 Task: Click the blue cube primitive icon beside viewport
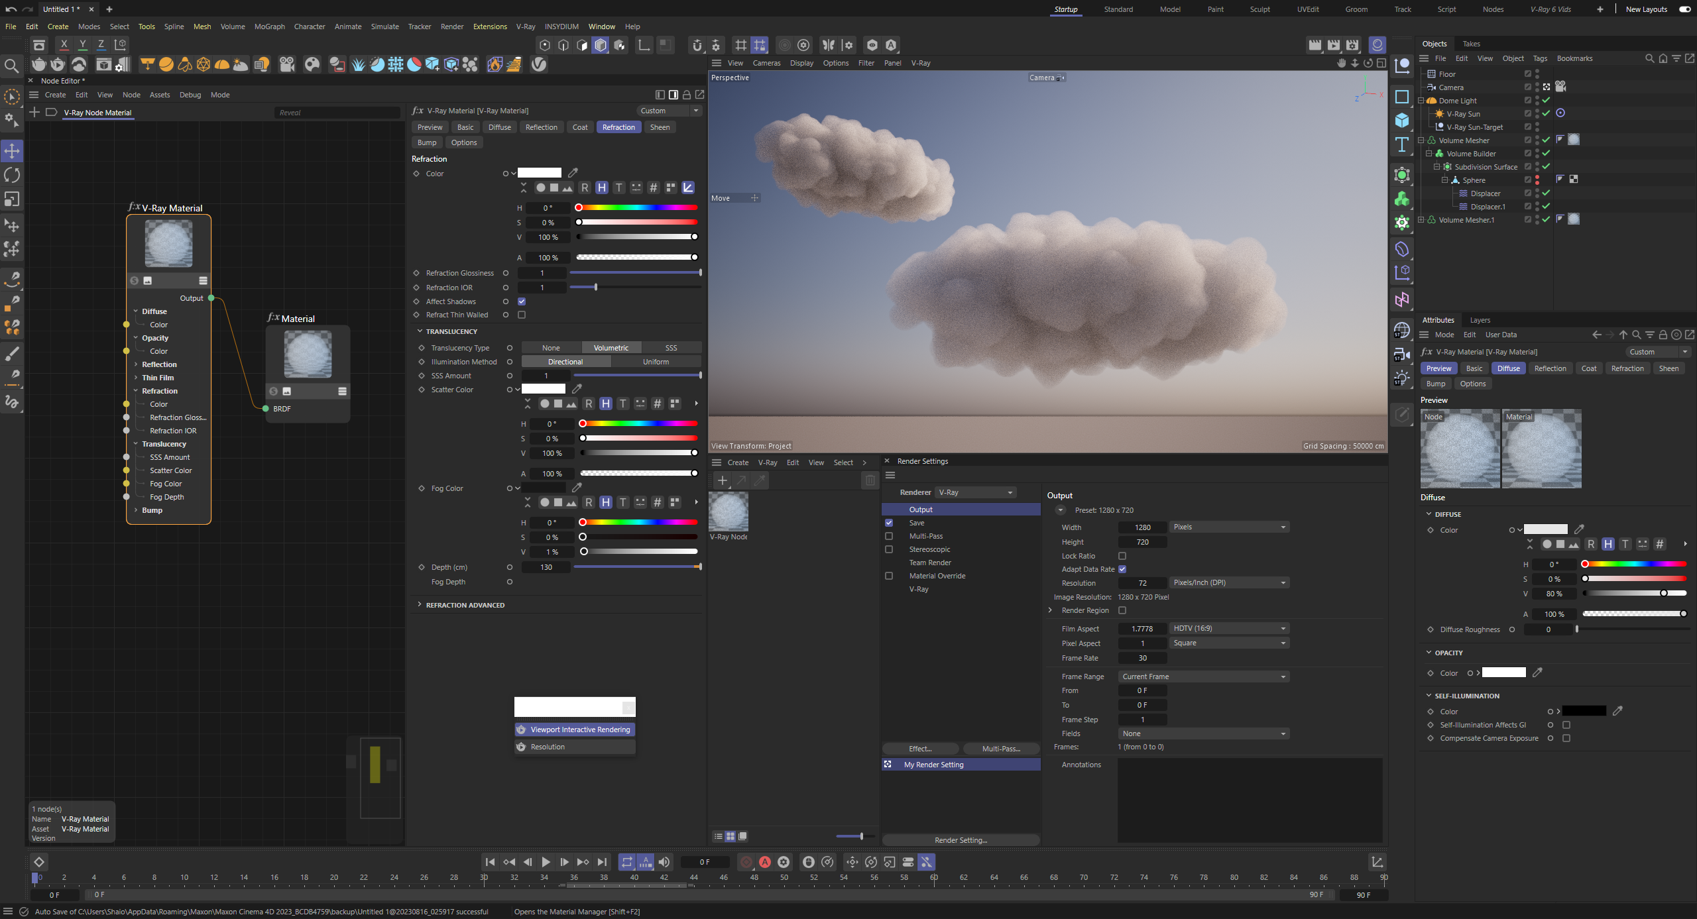point(1402,120)
